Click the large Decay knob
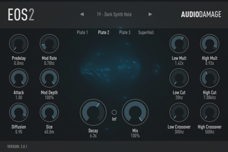The height and width of the screenshot is (152, 228). pyautogui.click(x=93, y=112)
